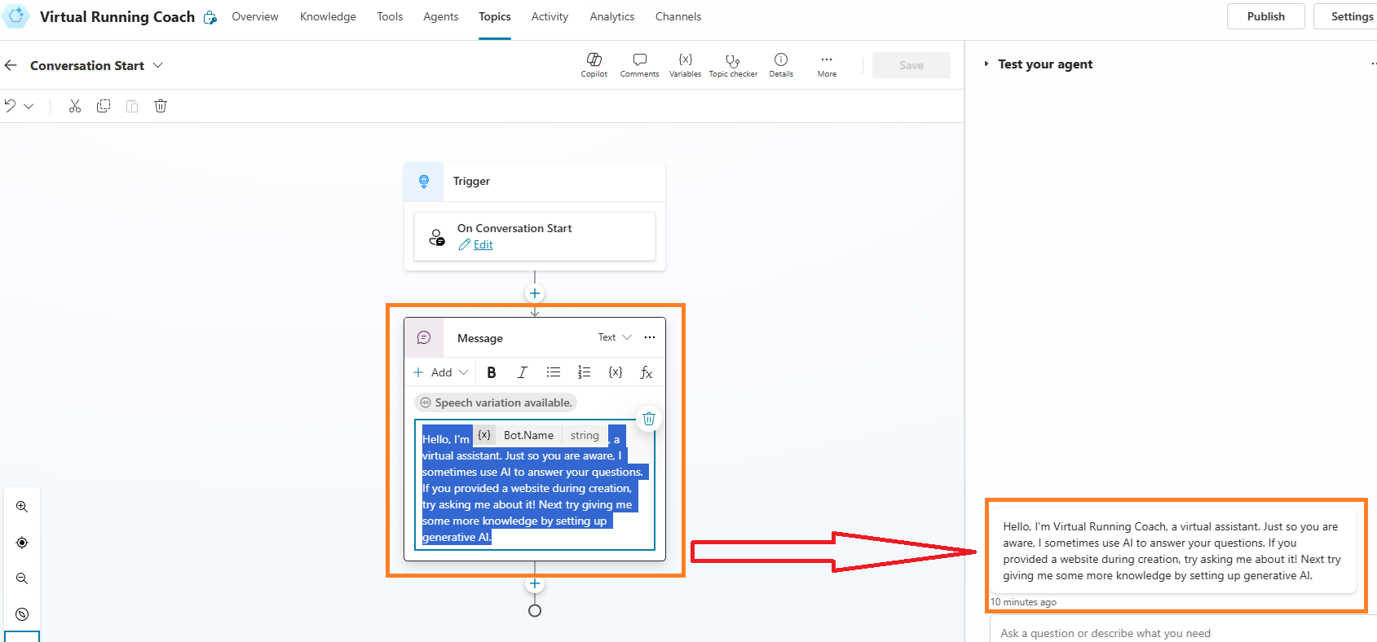This screenshot has width=1377, height=642.
Task: Click the Edit trigger link
Action: [x=483, y=244]
